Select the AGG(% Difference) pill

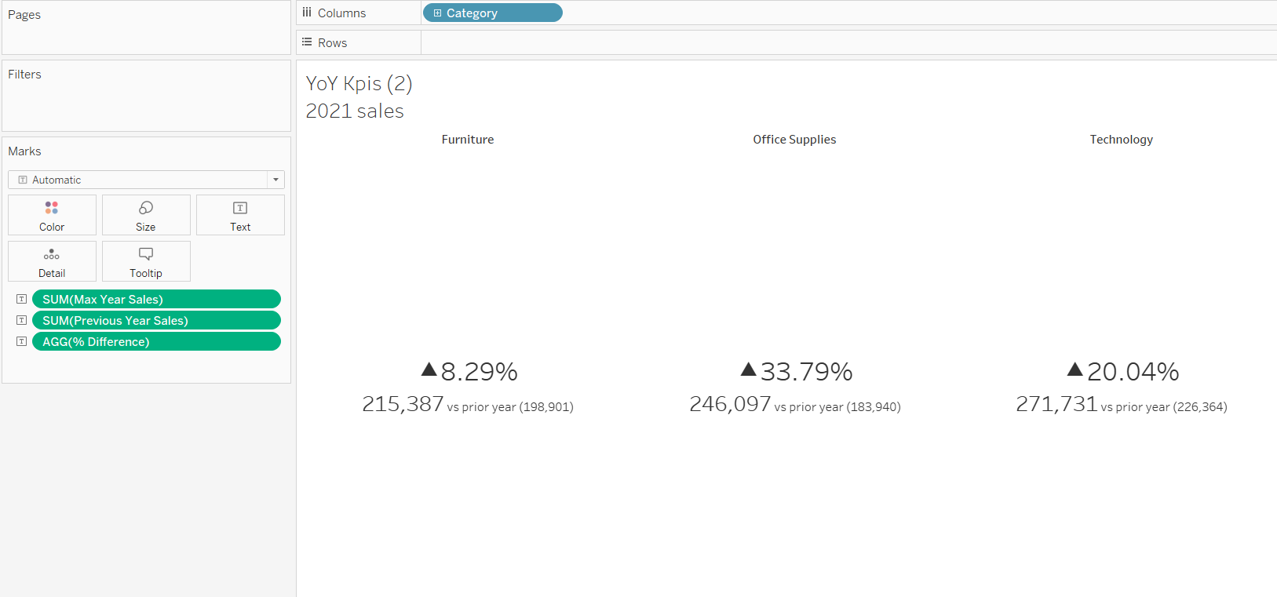pos(156,341)
